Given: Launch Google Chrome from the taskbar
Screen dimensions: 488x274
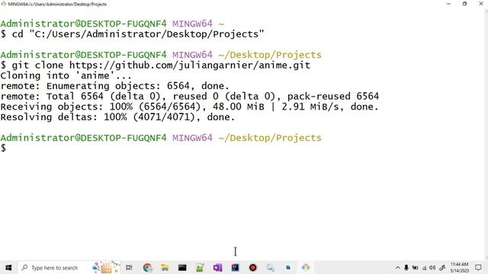Looking at the screenshot, I should pos(147,267).
